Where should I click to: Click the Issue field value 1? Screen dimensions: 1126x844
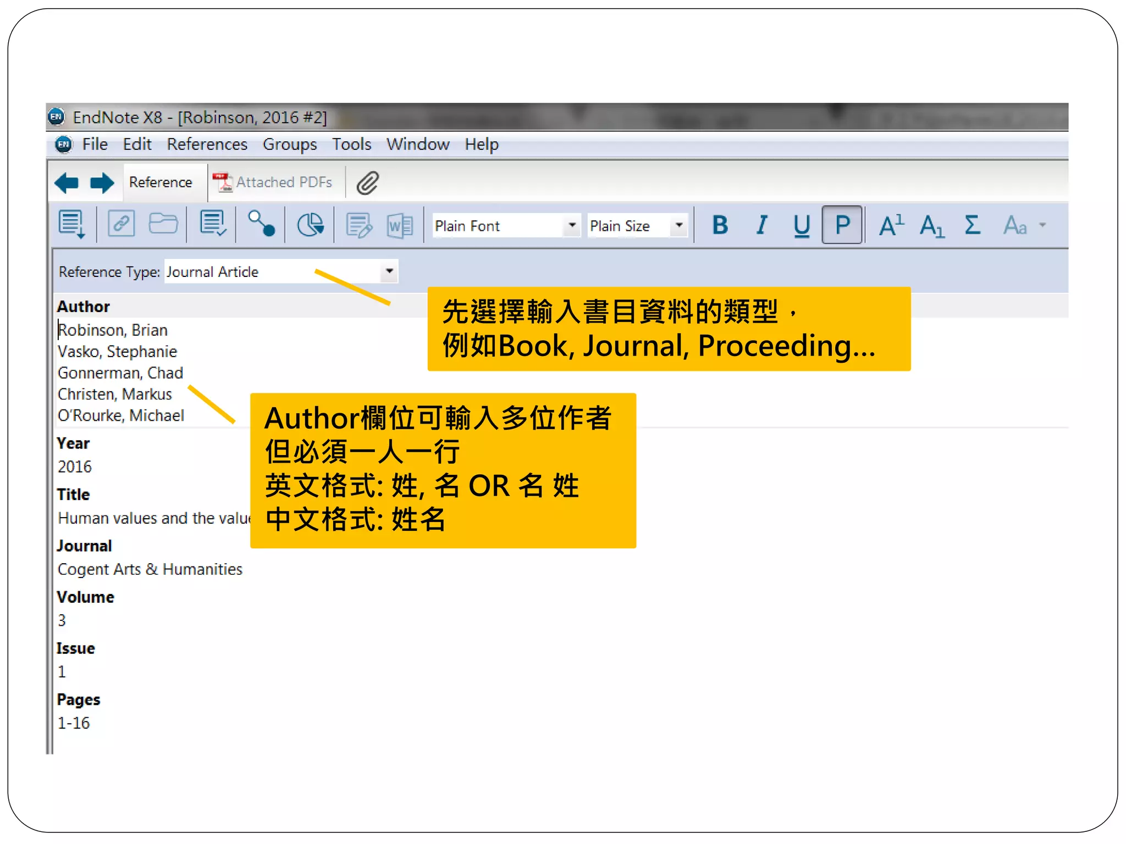pyautogui.click(x=62, y=671)
